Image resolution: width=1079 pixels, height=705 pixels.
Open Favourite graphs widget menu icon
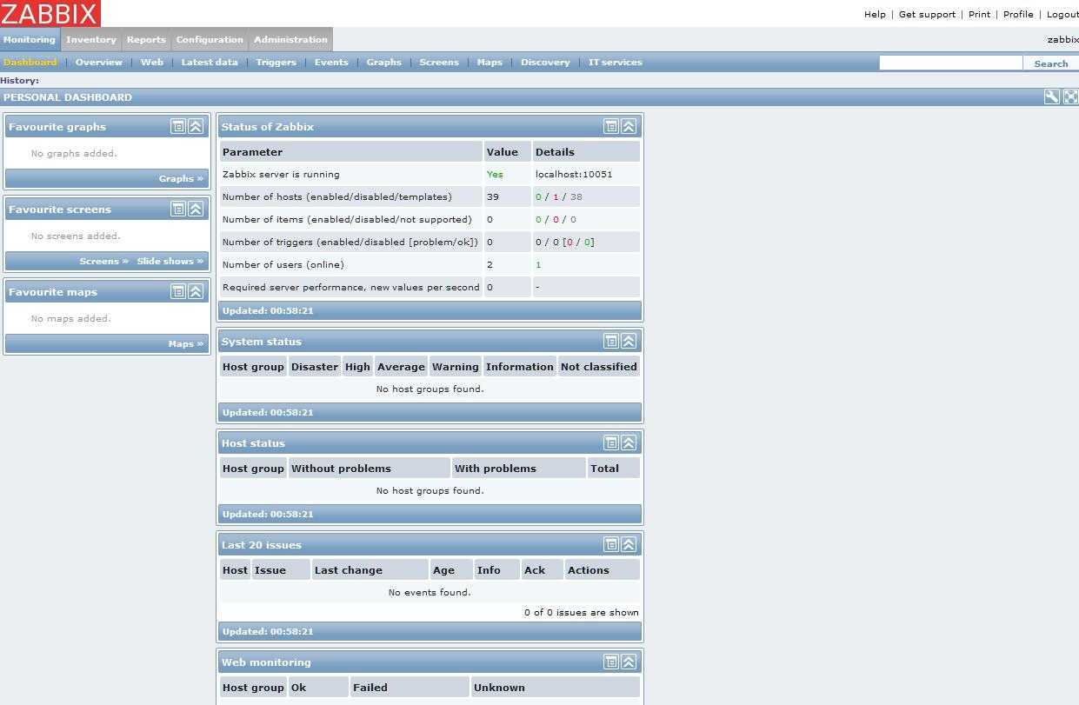(x=177, y=126)
